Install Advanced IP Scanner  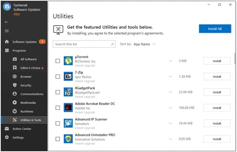(x=217, y=123)
